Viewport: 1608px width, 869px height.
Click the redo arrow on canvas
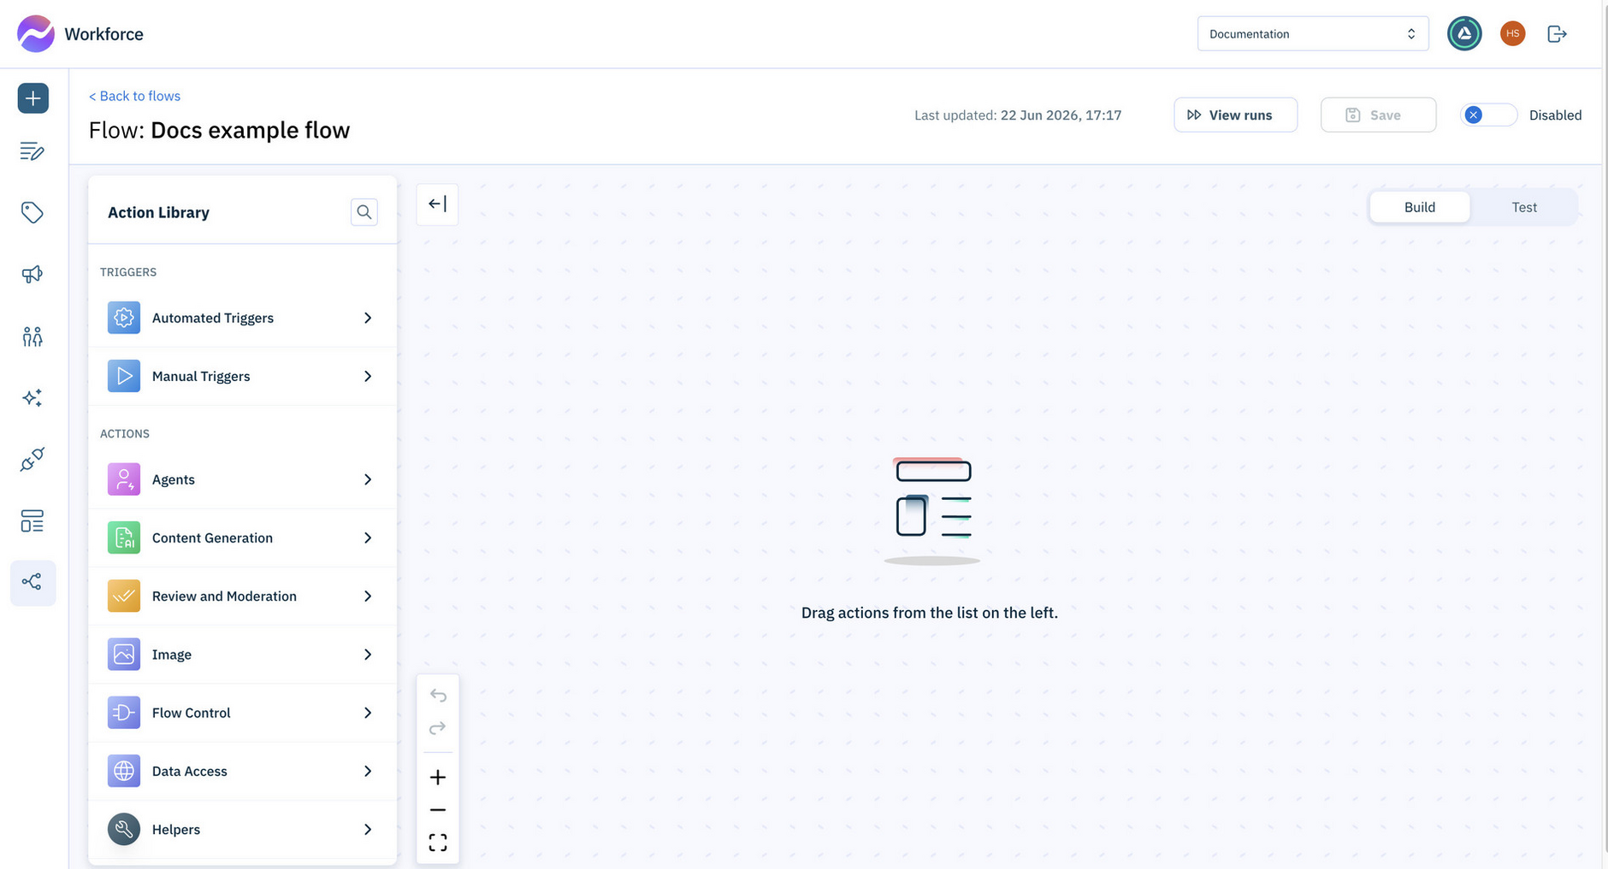(x=438, y=728)
